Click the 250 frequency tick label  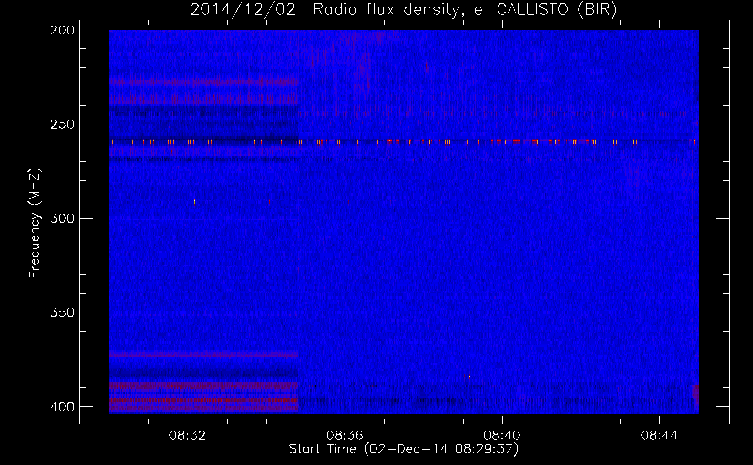click(62, 124)
